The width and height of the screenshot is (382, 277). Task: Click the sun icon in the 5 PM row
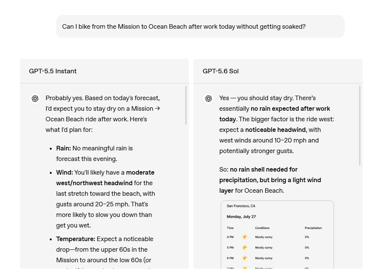(245, 248)
